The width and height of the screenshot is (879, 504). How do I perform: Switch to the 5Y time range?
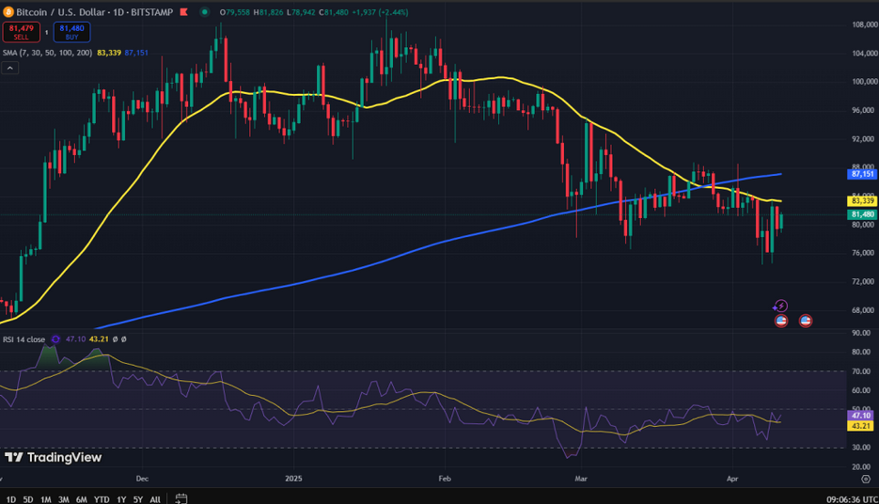click(x=138, y=499)
